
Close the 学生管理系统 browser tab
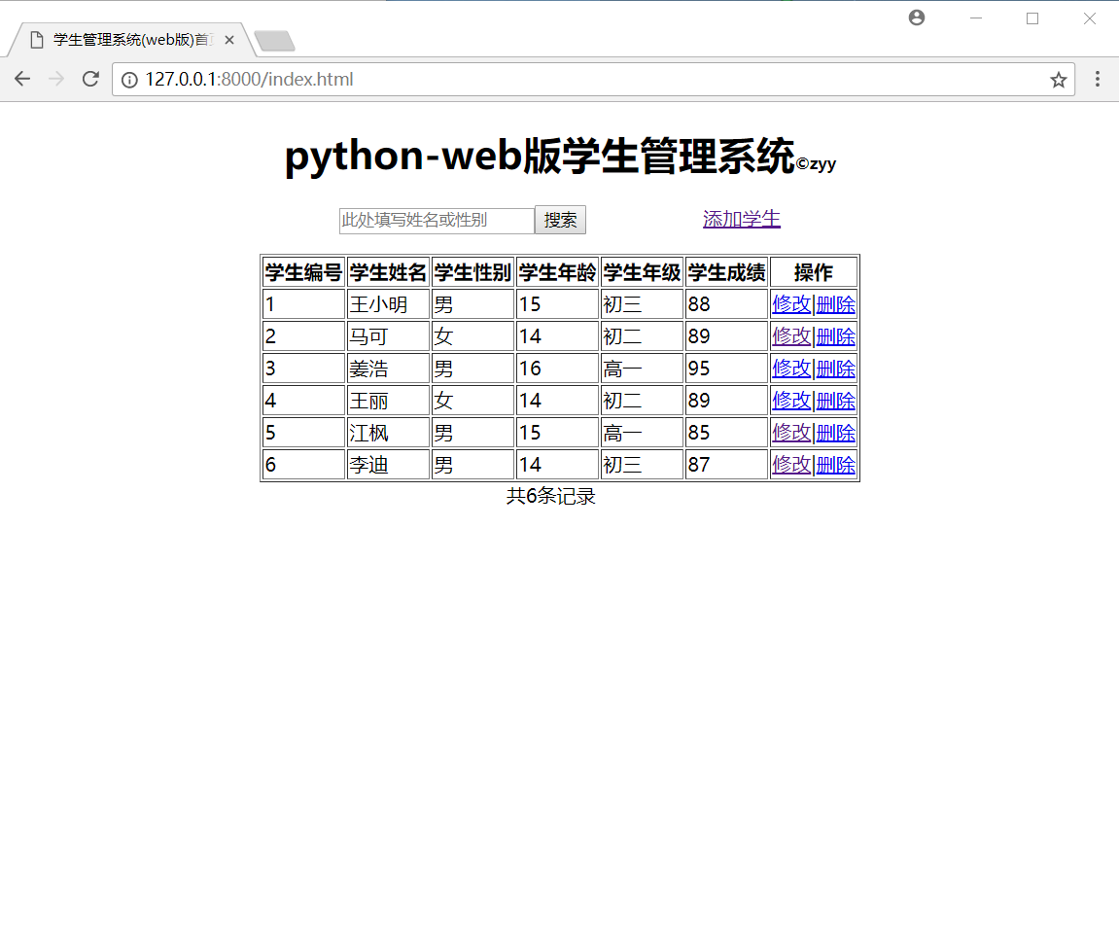[x=229, y=39]
